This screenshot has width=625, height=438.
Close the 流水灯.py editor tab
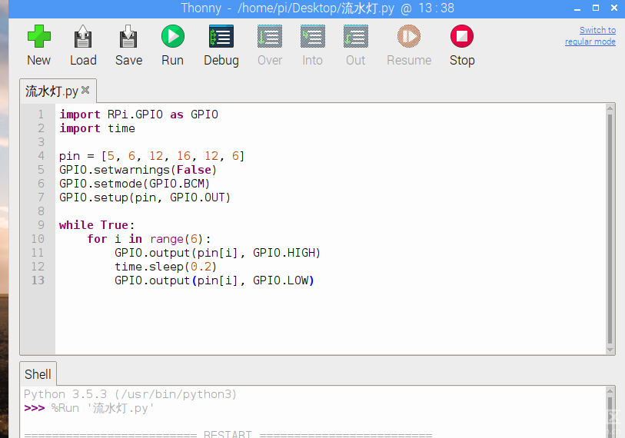pyautogui.click(x=85, y=90)
